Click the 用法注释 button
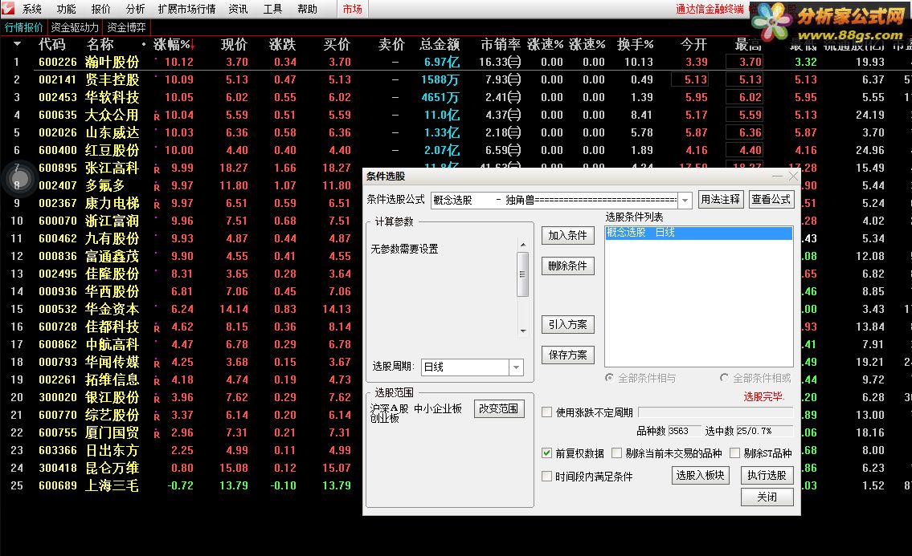Screen dimensions: 912x556 coord(721,199)
